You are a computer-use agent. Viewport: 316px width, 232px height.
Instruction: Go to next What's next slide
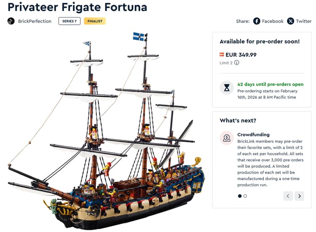[299, 196]
